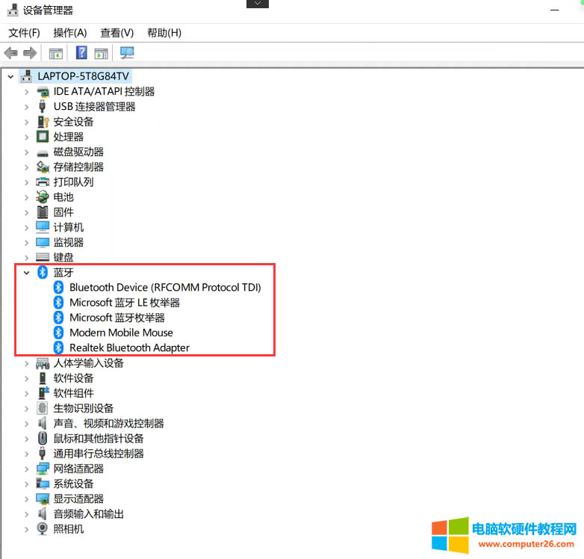Select Microsoft 蓝牙 LE 枚举器

click(x=125, y=303)
